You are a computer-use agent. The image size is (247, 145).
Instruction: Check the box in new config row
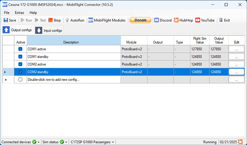20,79
